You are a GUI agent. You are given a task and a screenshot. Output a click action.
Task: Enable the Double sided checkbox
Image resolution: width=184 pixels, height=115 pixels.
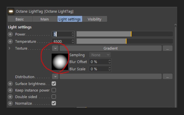(x=54, y=97)
